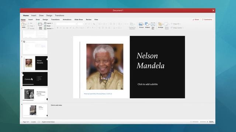This screenshot has width=236, height=132.
Task: Close the Document 1 window
Action: [213, 11]
